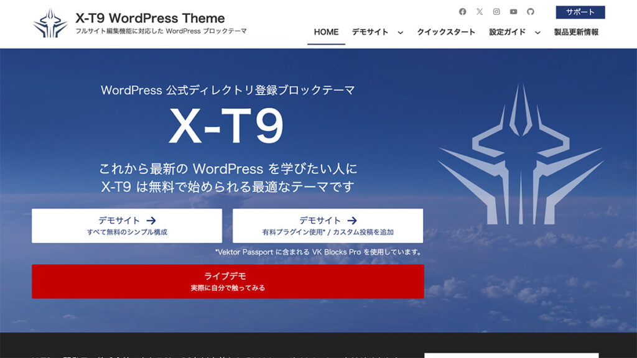Open the GitHub social icon
This screenshot has width=637, height=358.
pos(531,12)
